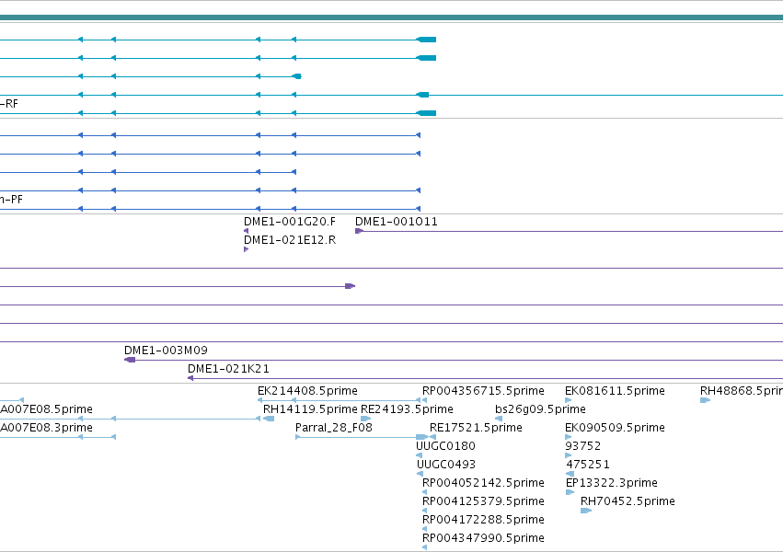The width and height of the screenshot is (783, 552).
Task: Click the blue glyph under RE24193.5prime
Action: (365, 419)
